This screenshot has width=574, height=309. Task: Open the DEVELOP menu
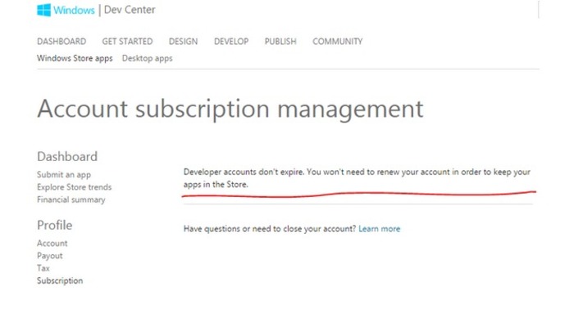231,41
